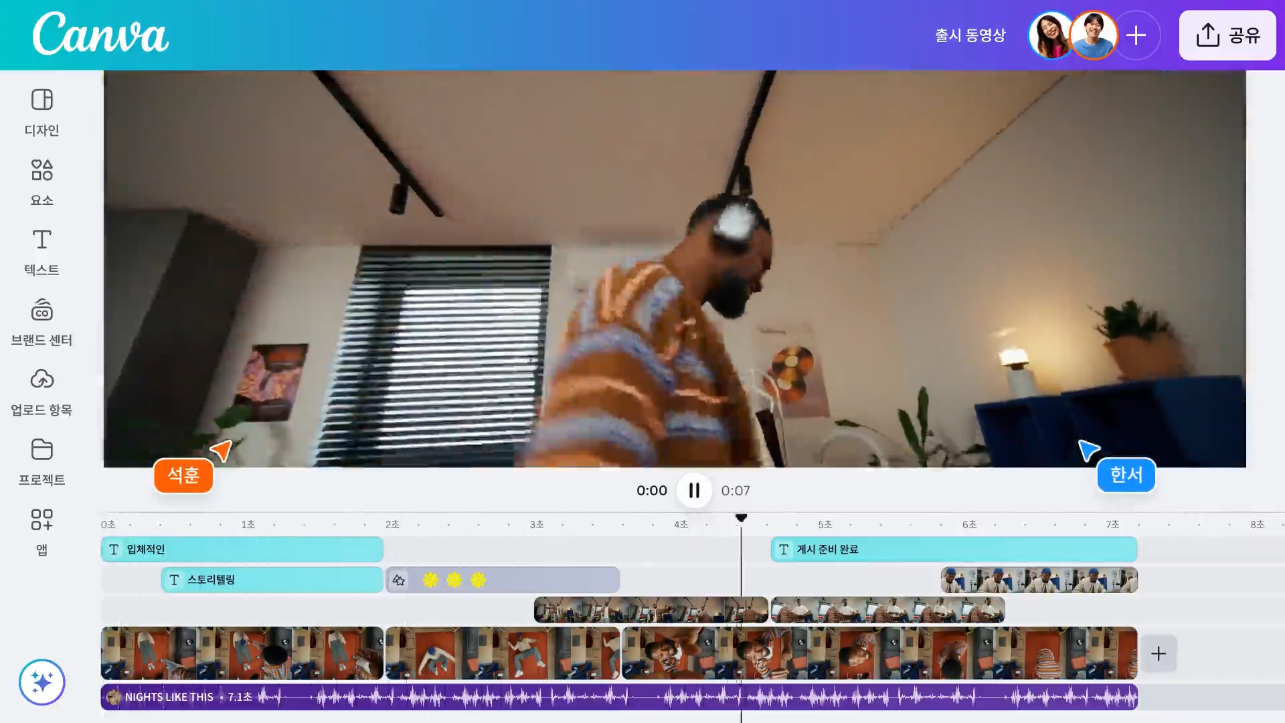Screen dimensions: 1285x723
Task: Select the 게시 준비 완료 text clip
Action: click(953, 550)
